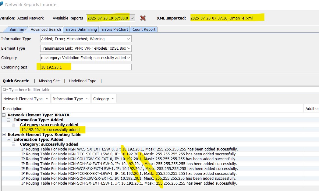This screenshot has height=191, width=319.
Task: Click the Undefined Type quick search
Action: 83,81
